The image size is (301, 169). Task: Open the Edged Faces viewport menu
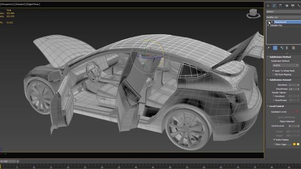point(33,4)
